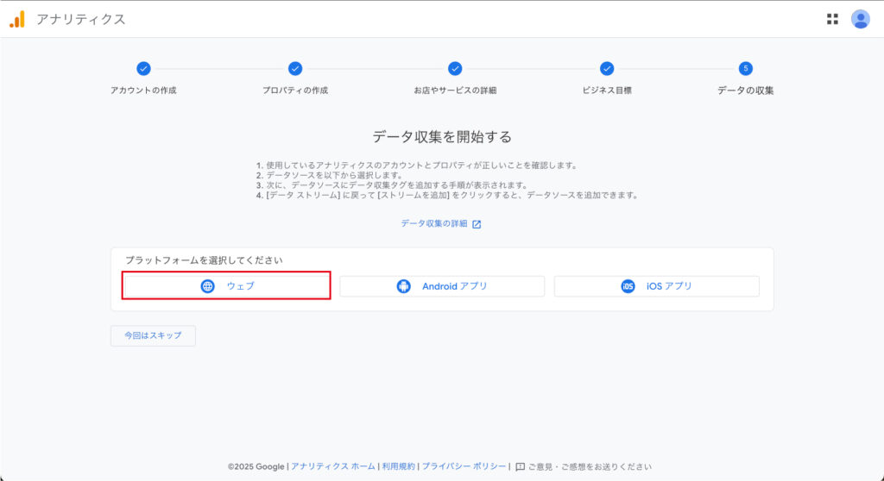Click the Android robot icon
Image resolution: width=884 pixels, height=481 pixels.
403,286
